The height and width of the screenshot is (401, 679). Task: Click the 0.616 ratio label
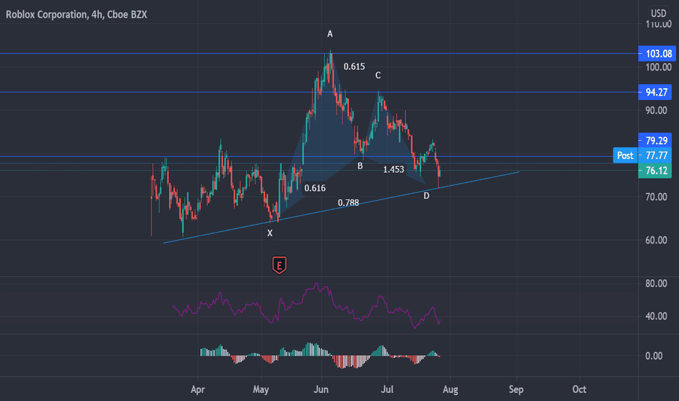click(315, 188)
